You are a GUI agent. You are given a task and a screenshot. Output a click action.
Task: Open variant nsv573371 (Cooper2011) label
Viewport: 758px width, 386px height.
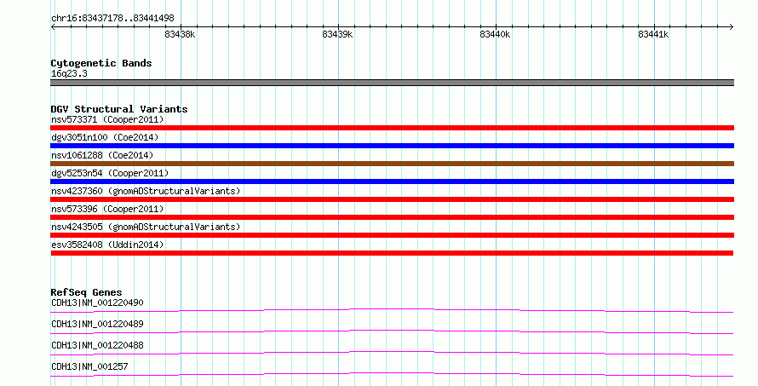[107, 119]
